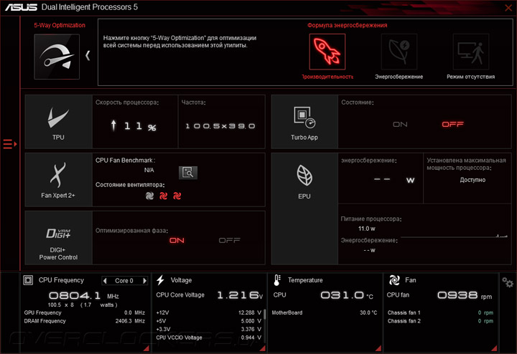This screenshot has height=354, width=517.
Task: Open the EPU leaf panel
Action: (x=304, y=209)
